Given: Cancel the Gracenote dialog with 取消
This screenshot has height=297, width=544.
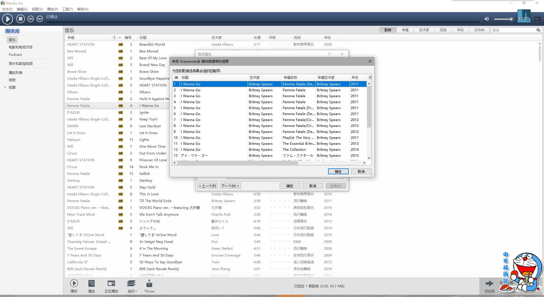Looking at the screenshot, I should tap(361, 171).
